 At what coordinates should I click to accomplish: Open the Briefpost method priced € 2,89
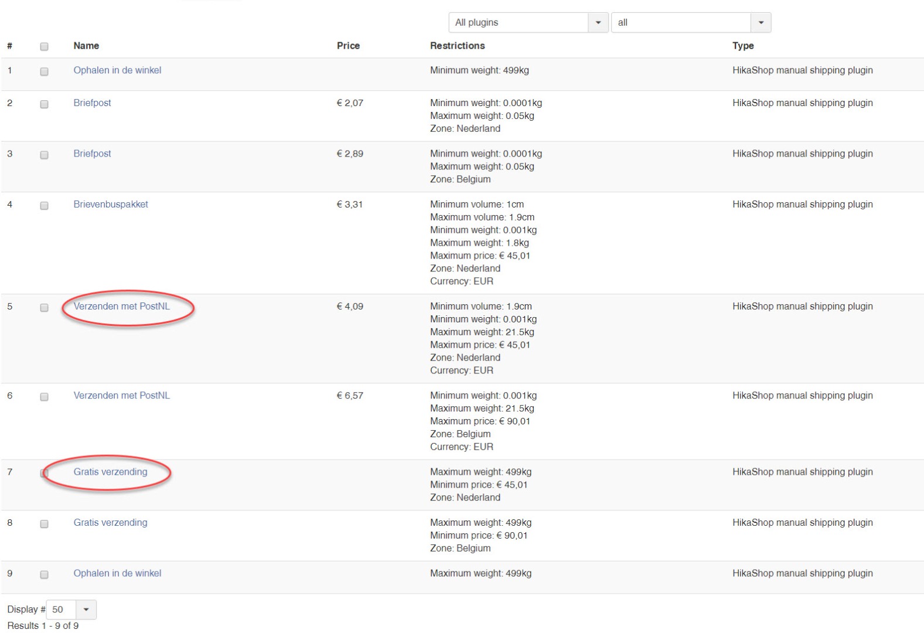92,154
